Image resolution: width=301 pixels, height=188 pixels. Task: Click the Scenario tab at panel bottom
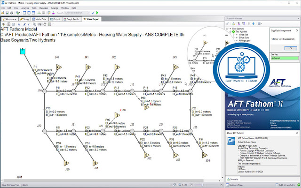click(x=233, y=180)
